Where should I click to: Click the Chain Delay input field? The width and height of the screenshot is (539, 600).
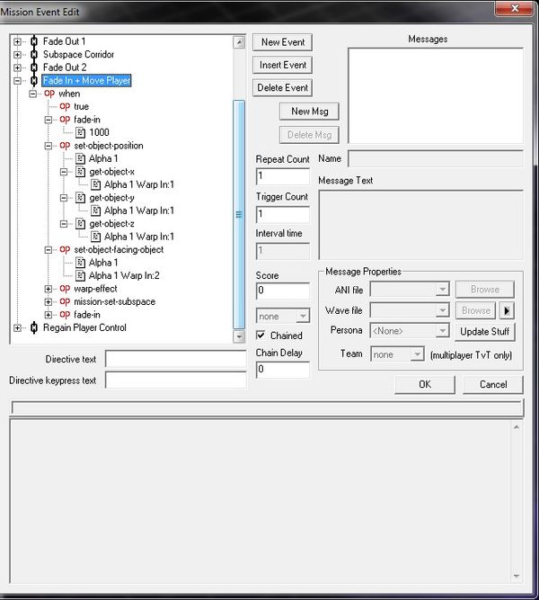pos(282,370)
